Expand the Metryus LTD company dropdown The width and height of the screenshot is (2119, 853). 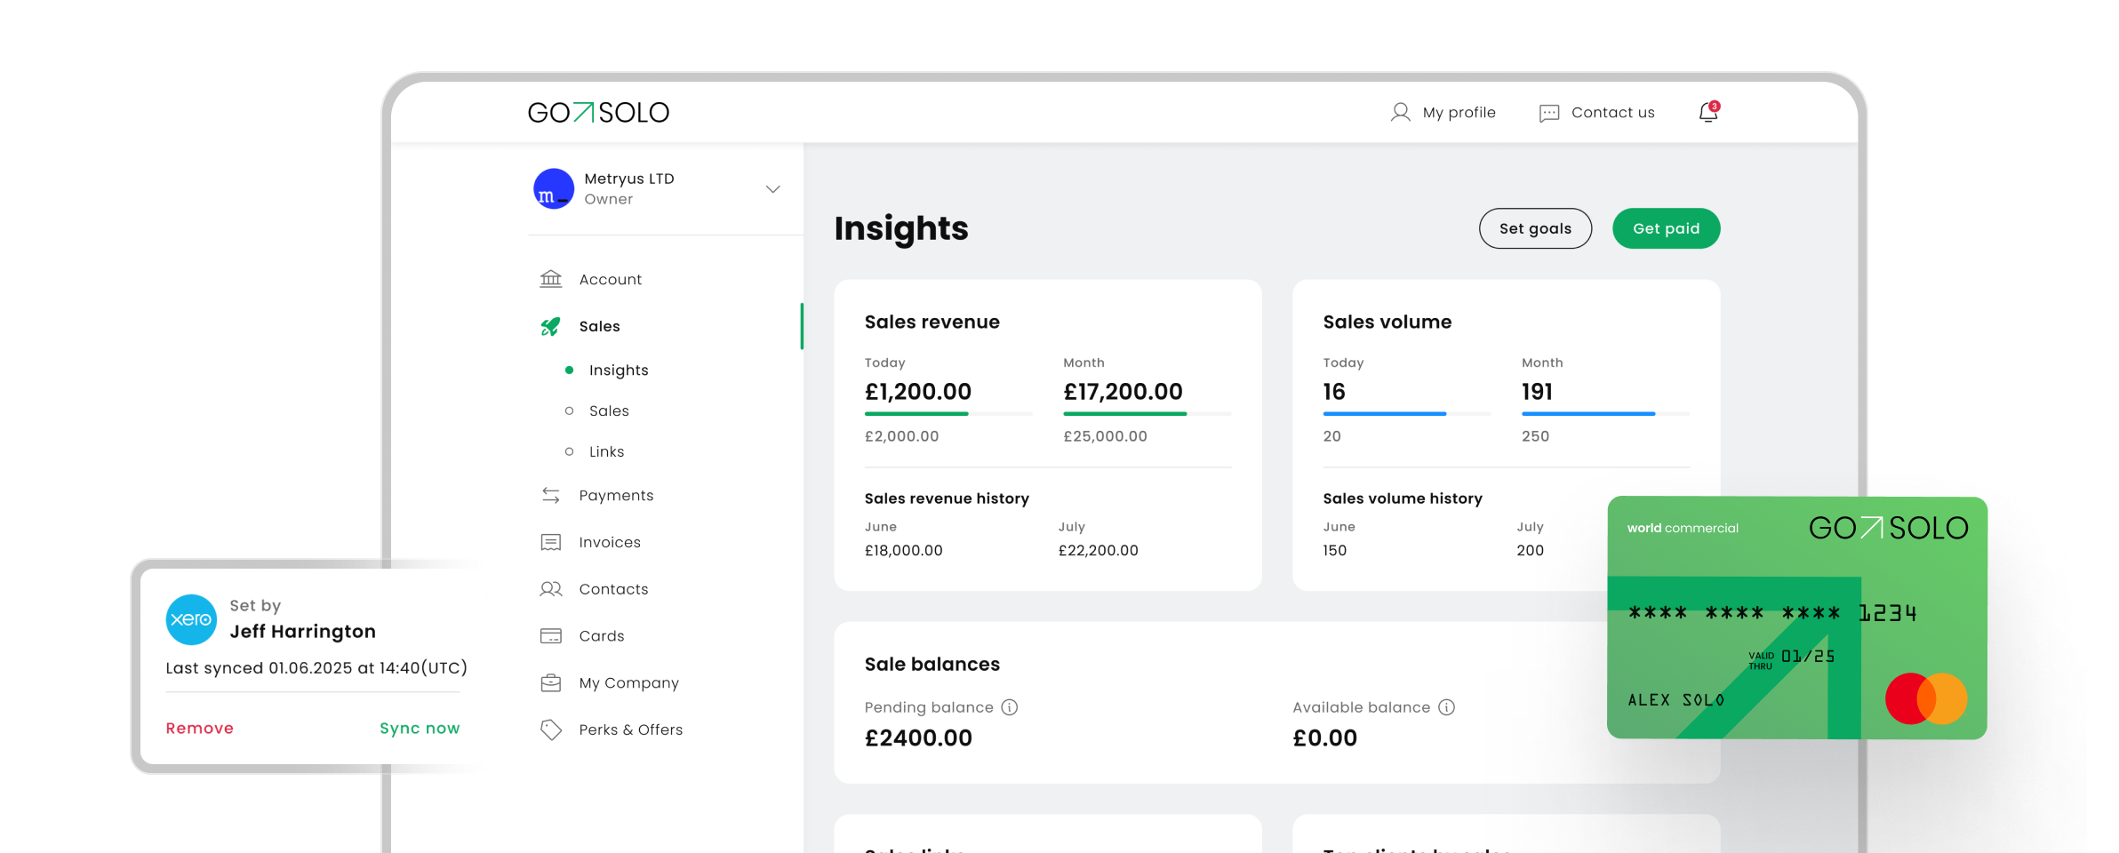tap(772, 189)
